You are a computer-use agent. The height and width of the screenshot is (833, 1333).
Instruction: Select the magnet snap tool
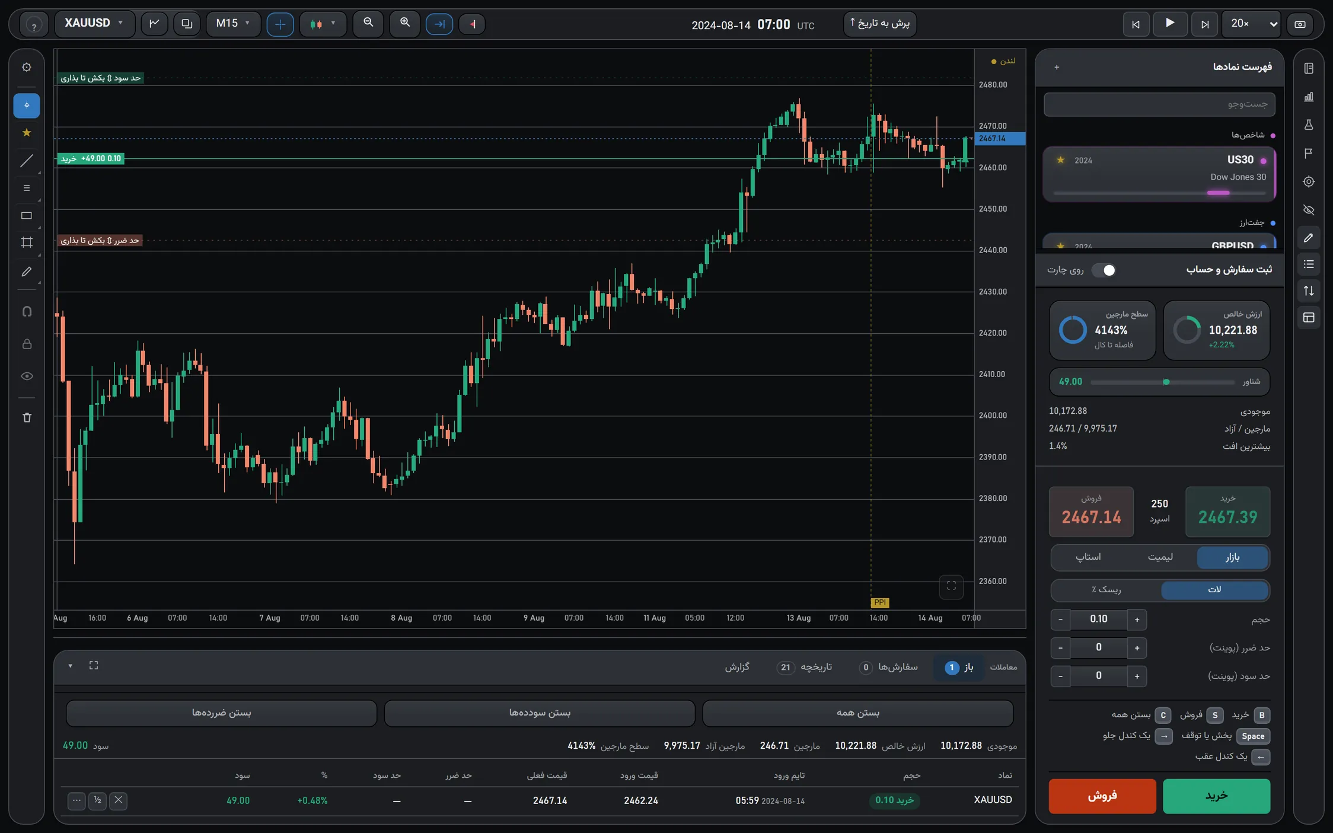pyautogui.click(x=27, y=311)
